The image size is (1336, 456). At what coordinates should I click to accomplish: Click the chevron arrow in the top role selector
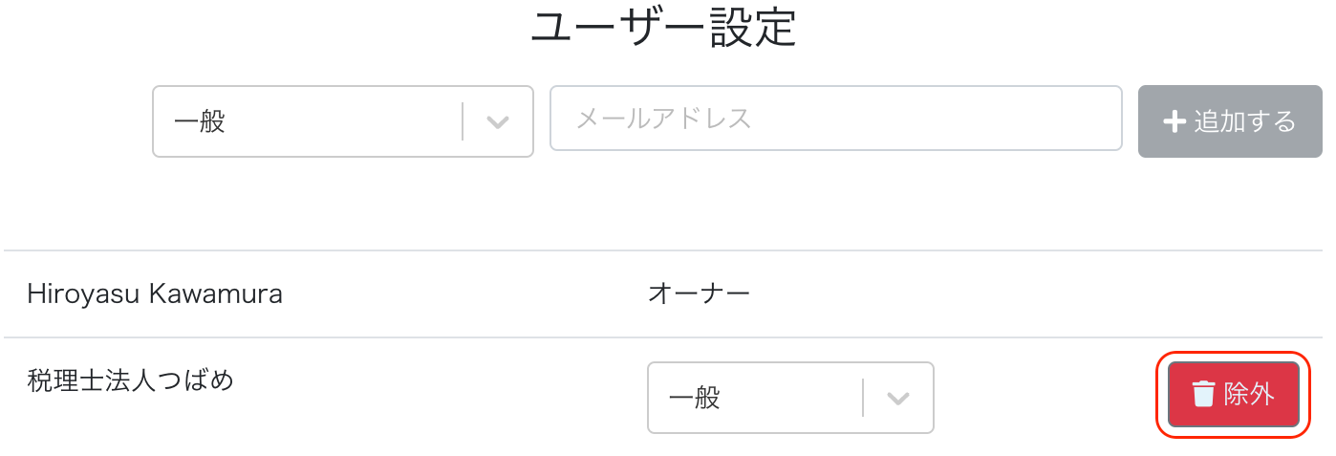[497, 121]
